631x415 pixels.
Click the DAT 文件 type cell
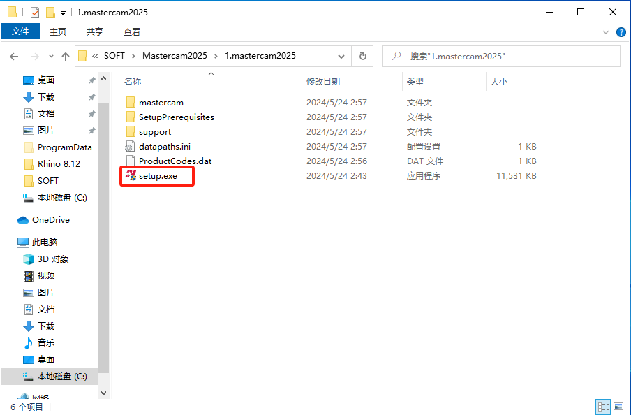point(424,161)
